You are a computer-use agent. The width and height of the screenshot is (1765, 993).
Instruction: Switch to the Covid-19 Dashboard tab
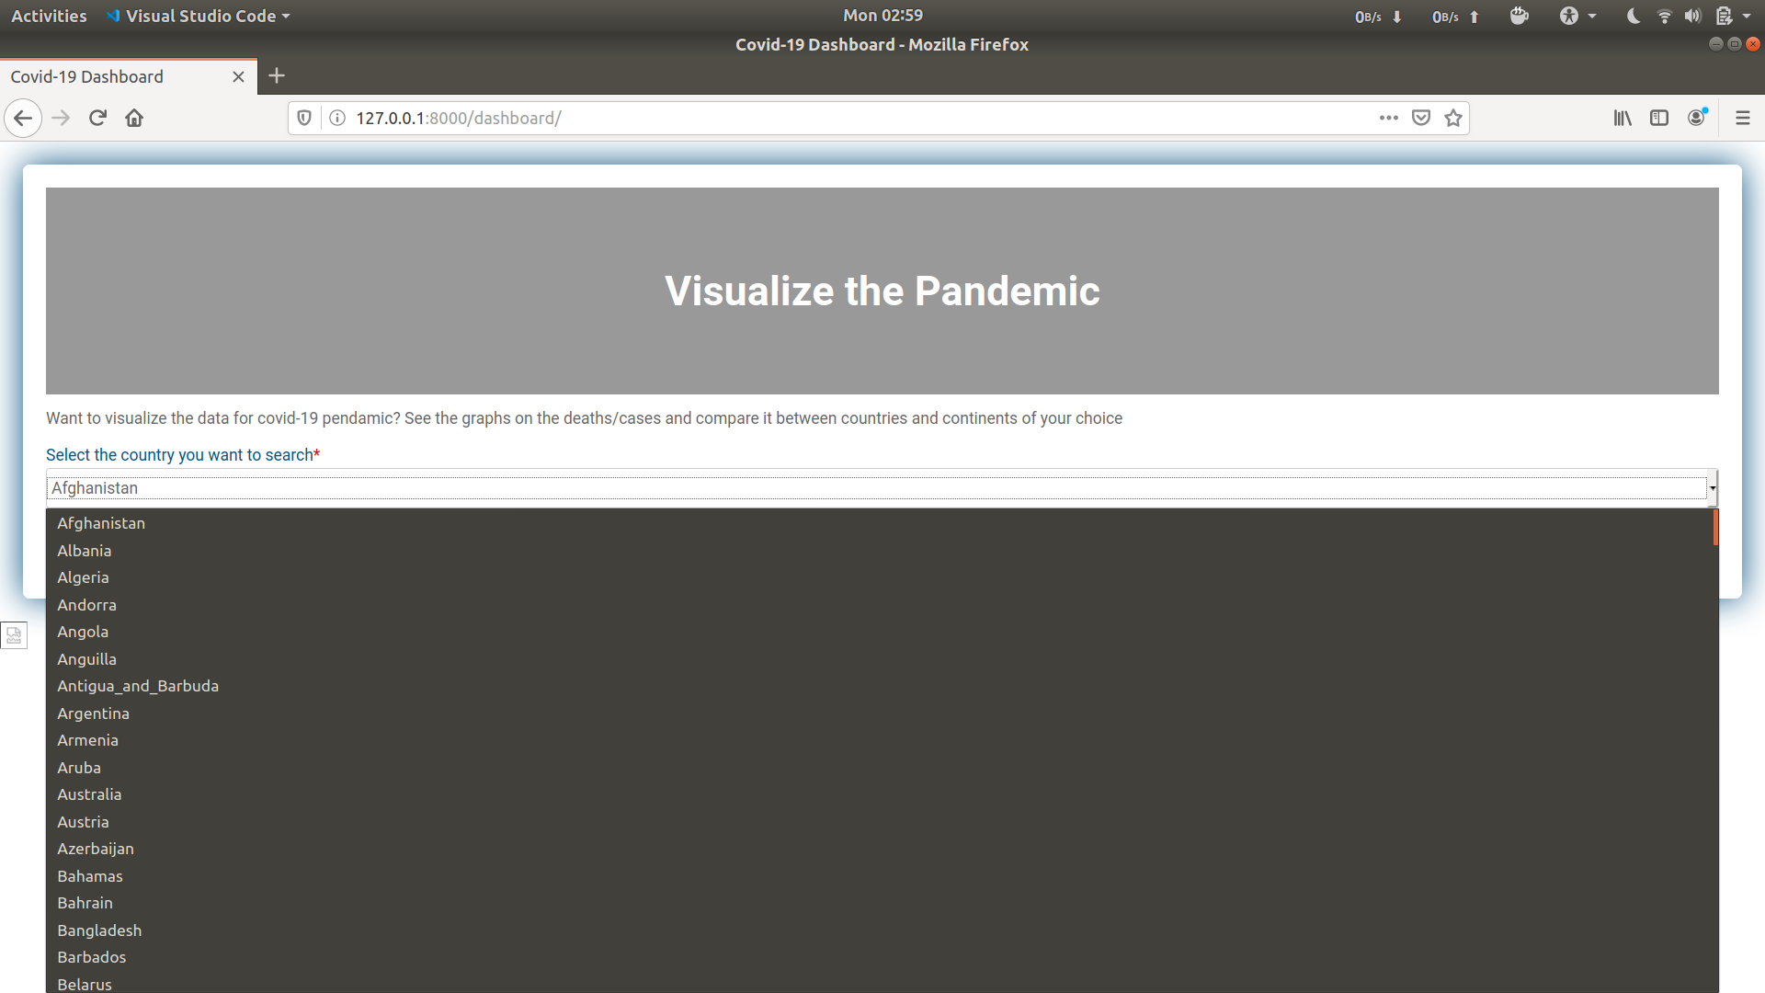(x=86, y=76)
